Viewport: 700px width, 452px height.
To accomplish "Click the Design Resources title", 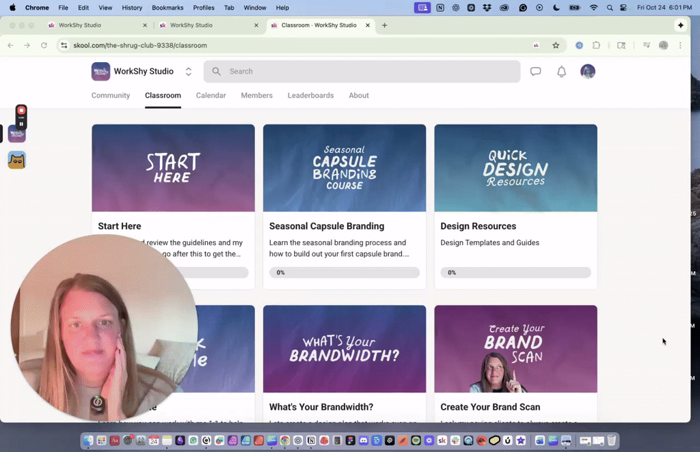I will click(x=478, y=226).
